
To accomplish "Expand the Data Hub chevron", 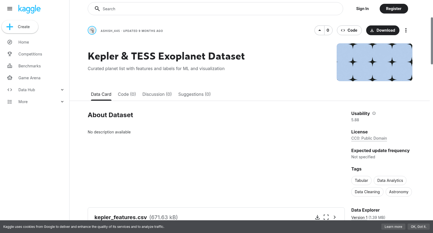I will pos(62,90).
